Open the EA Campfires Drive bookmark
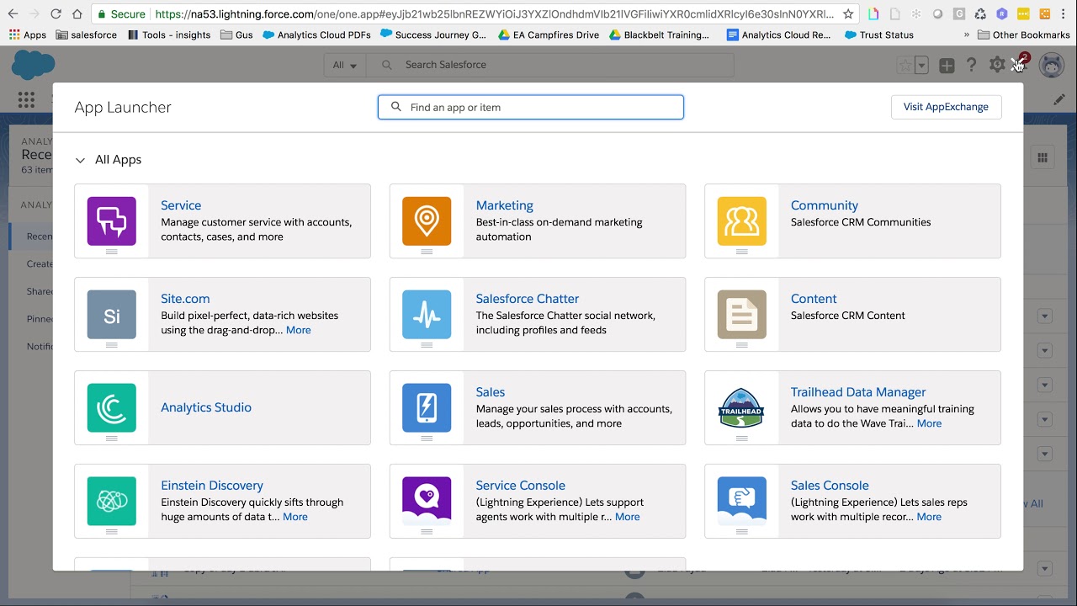The height and width of the screenshot is (606, 1077). (549, 35)
